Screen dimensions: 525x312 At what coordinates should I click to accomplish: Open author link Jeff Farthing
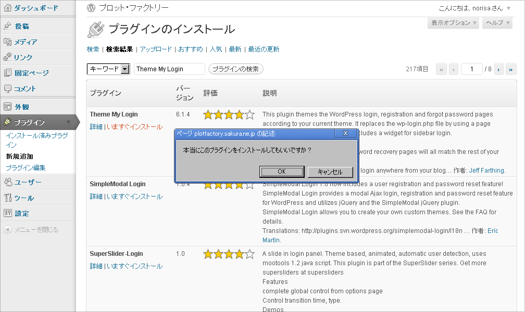point(486,171)
